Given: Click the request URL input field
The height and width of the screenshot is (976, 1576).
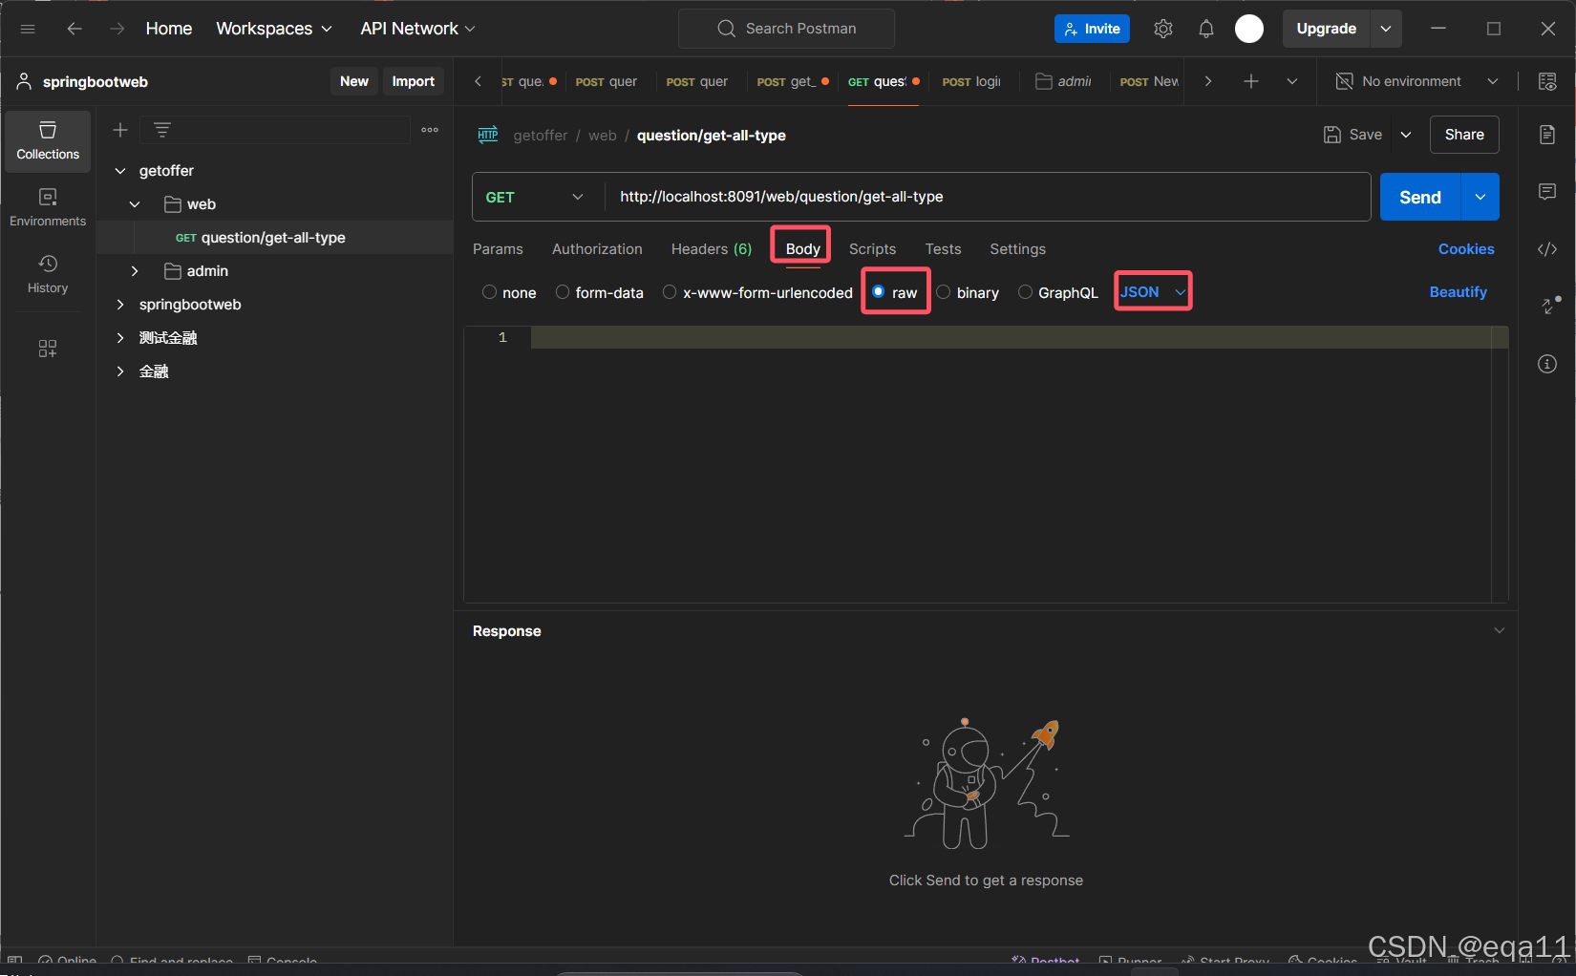Looking at the screenshot, I should (x=984, y=197).
